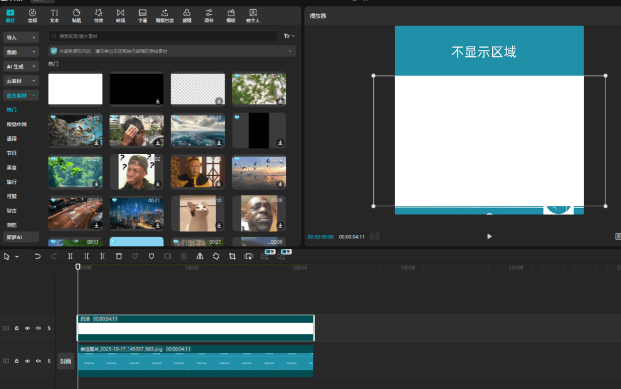This screenshot has height=389, width=621.
Task: Click the mirror flip icon in timeline toolbar
Action: click(x=200, y=256)
